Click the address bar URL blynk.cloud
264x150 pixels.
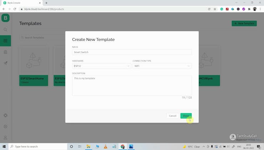[44, 9]
